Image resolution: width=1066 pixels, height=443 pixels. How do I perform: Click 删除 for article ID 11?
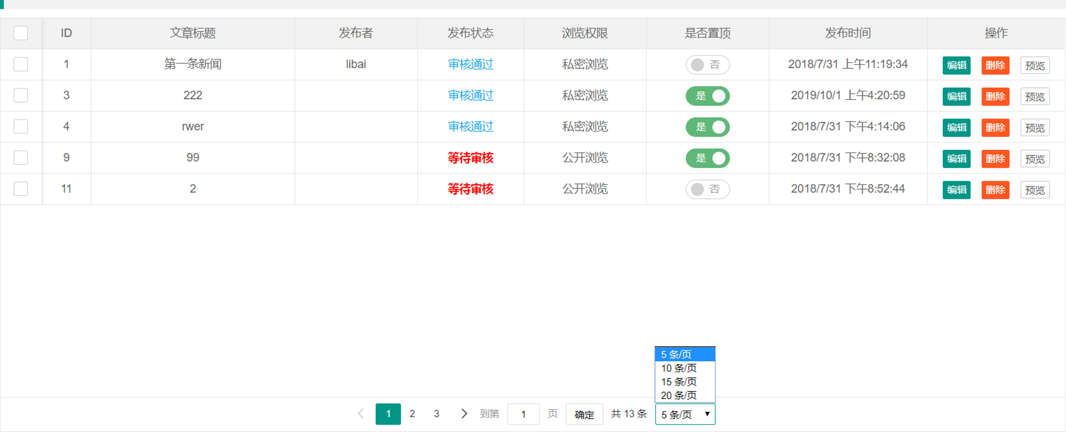[995, 190]
